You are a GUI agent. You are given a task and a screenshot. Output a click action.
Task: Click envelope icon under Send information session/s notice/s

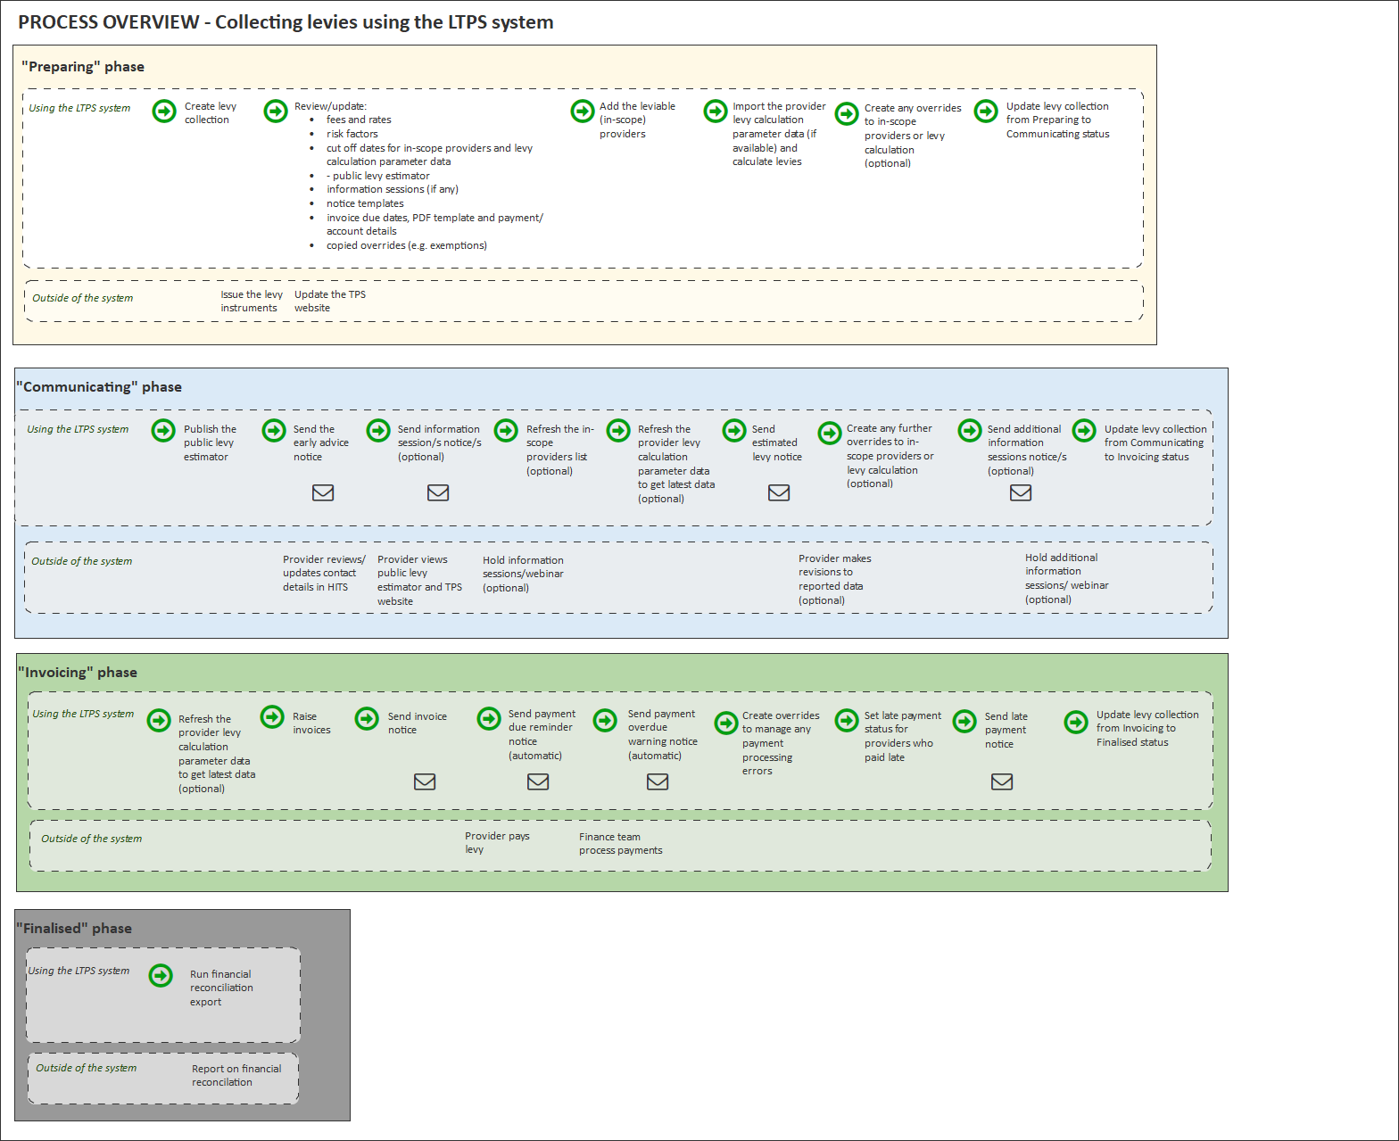(438, 492)
